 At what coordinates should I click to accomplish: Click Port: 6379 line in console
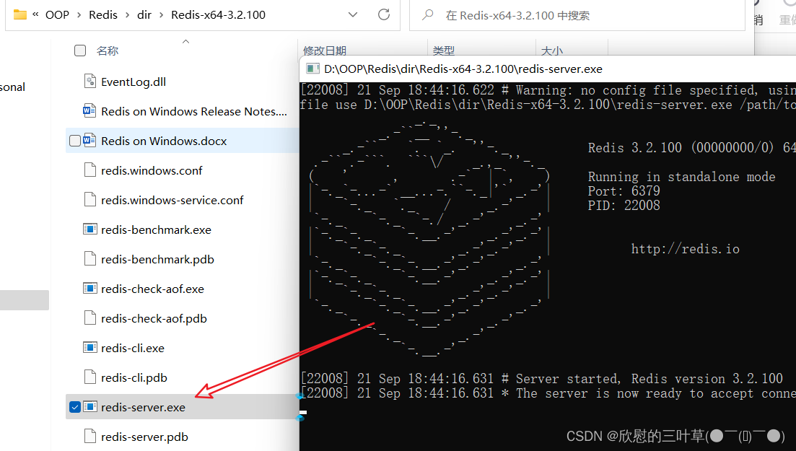624,191
